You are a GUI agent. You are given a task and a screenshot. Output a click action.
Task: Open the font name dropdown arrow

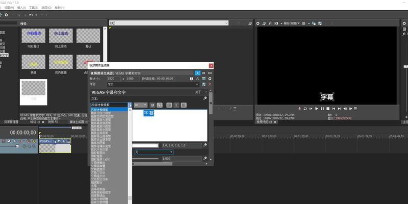pos(130,105)
